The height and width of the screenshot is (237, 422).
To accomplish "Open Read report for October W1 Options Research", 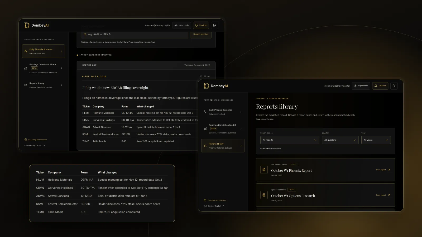I will point(383,195).
